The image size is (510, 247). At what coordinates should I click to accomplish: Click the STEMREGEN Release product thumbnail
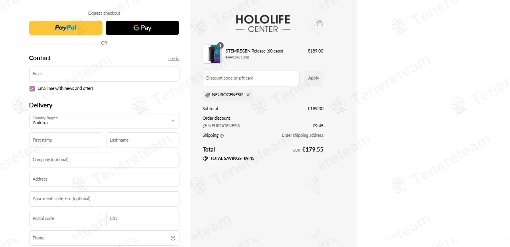tap(212, 54)
